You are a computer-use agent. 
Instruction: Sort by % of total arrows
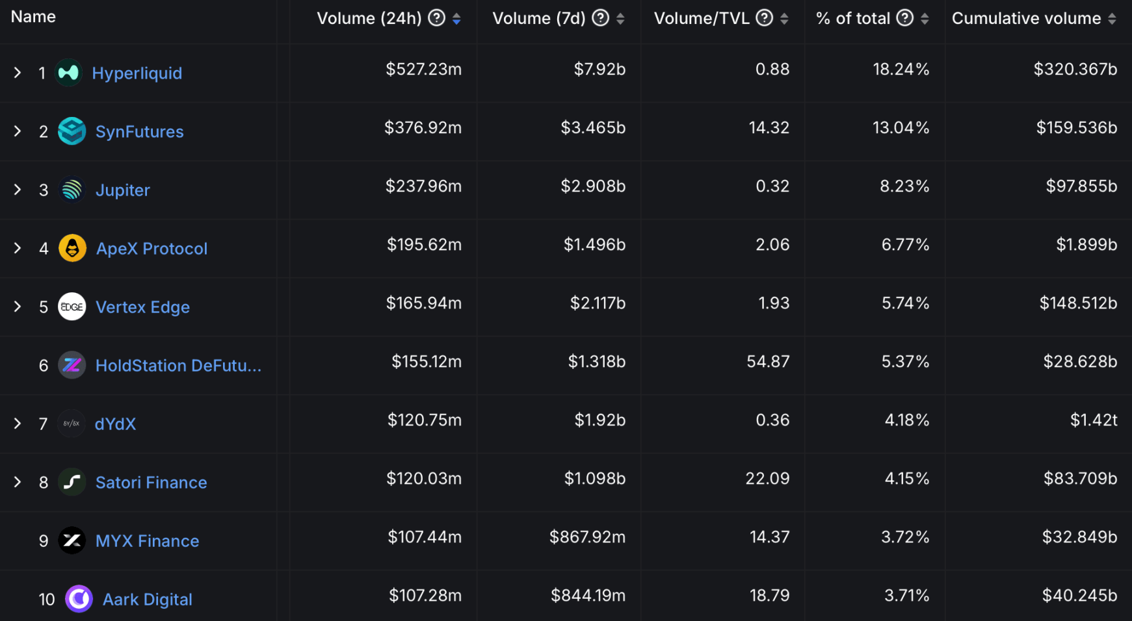pyautogui.click(x=925, y=19)
